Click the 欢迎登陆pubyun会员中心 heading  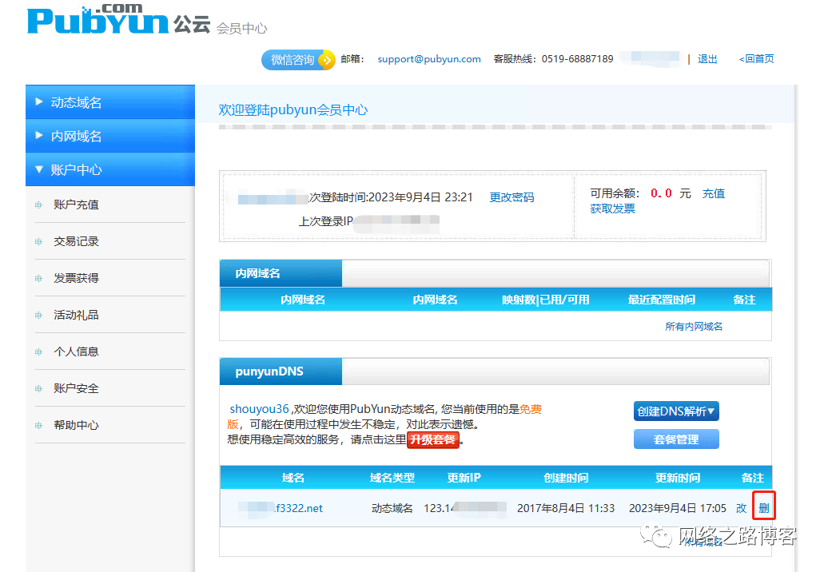point(293,109)
